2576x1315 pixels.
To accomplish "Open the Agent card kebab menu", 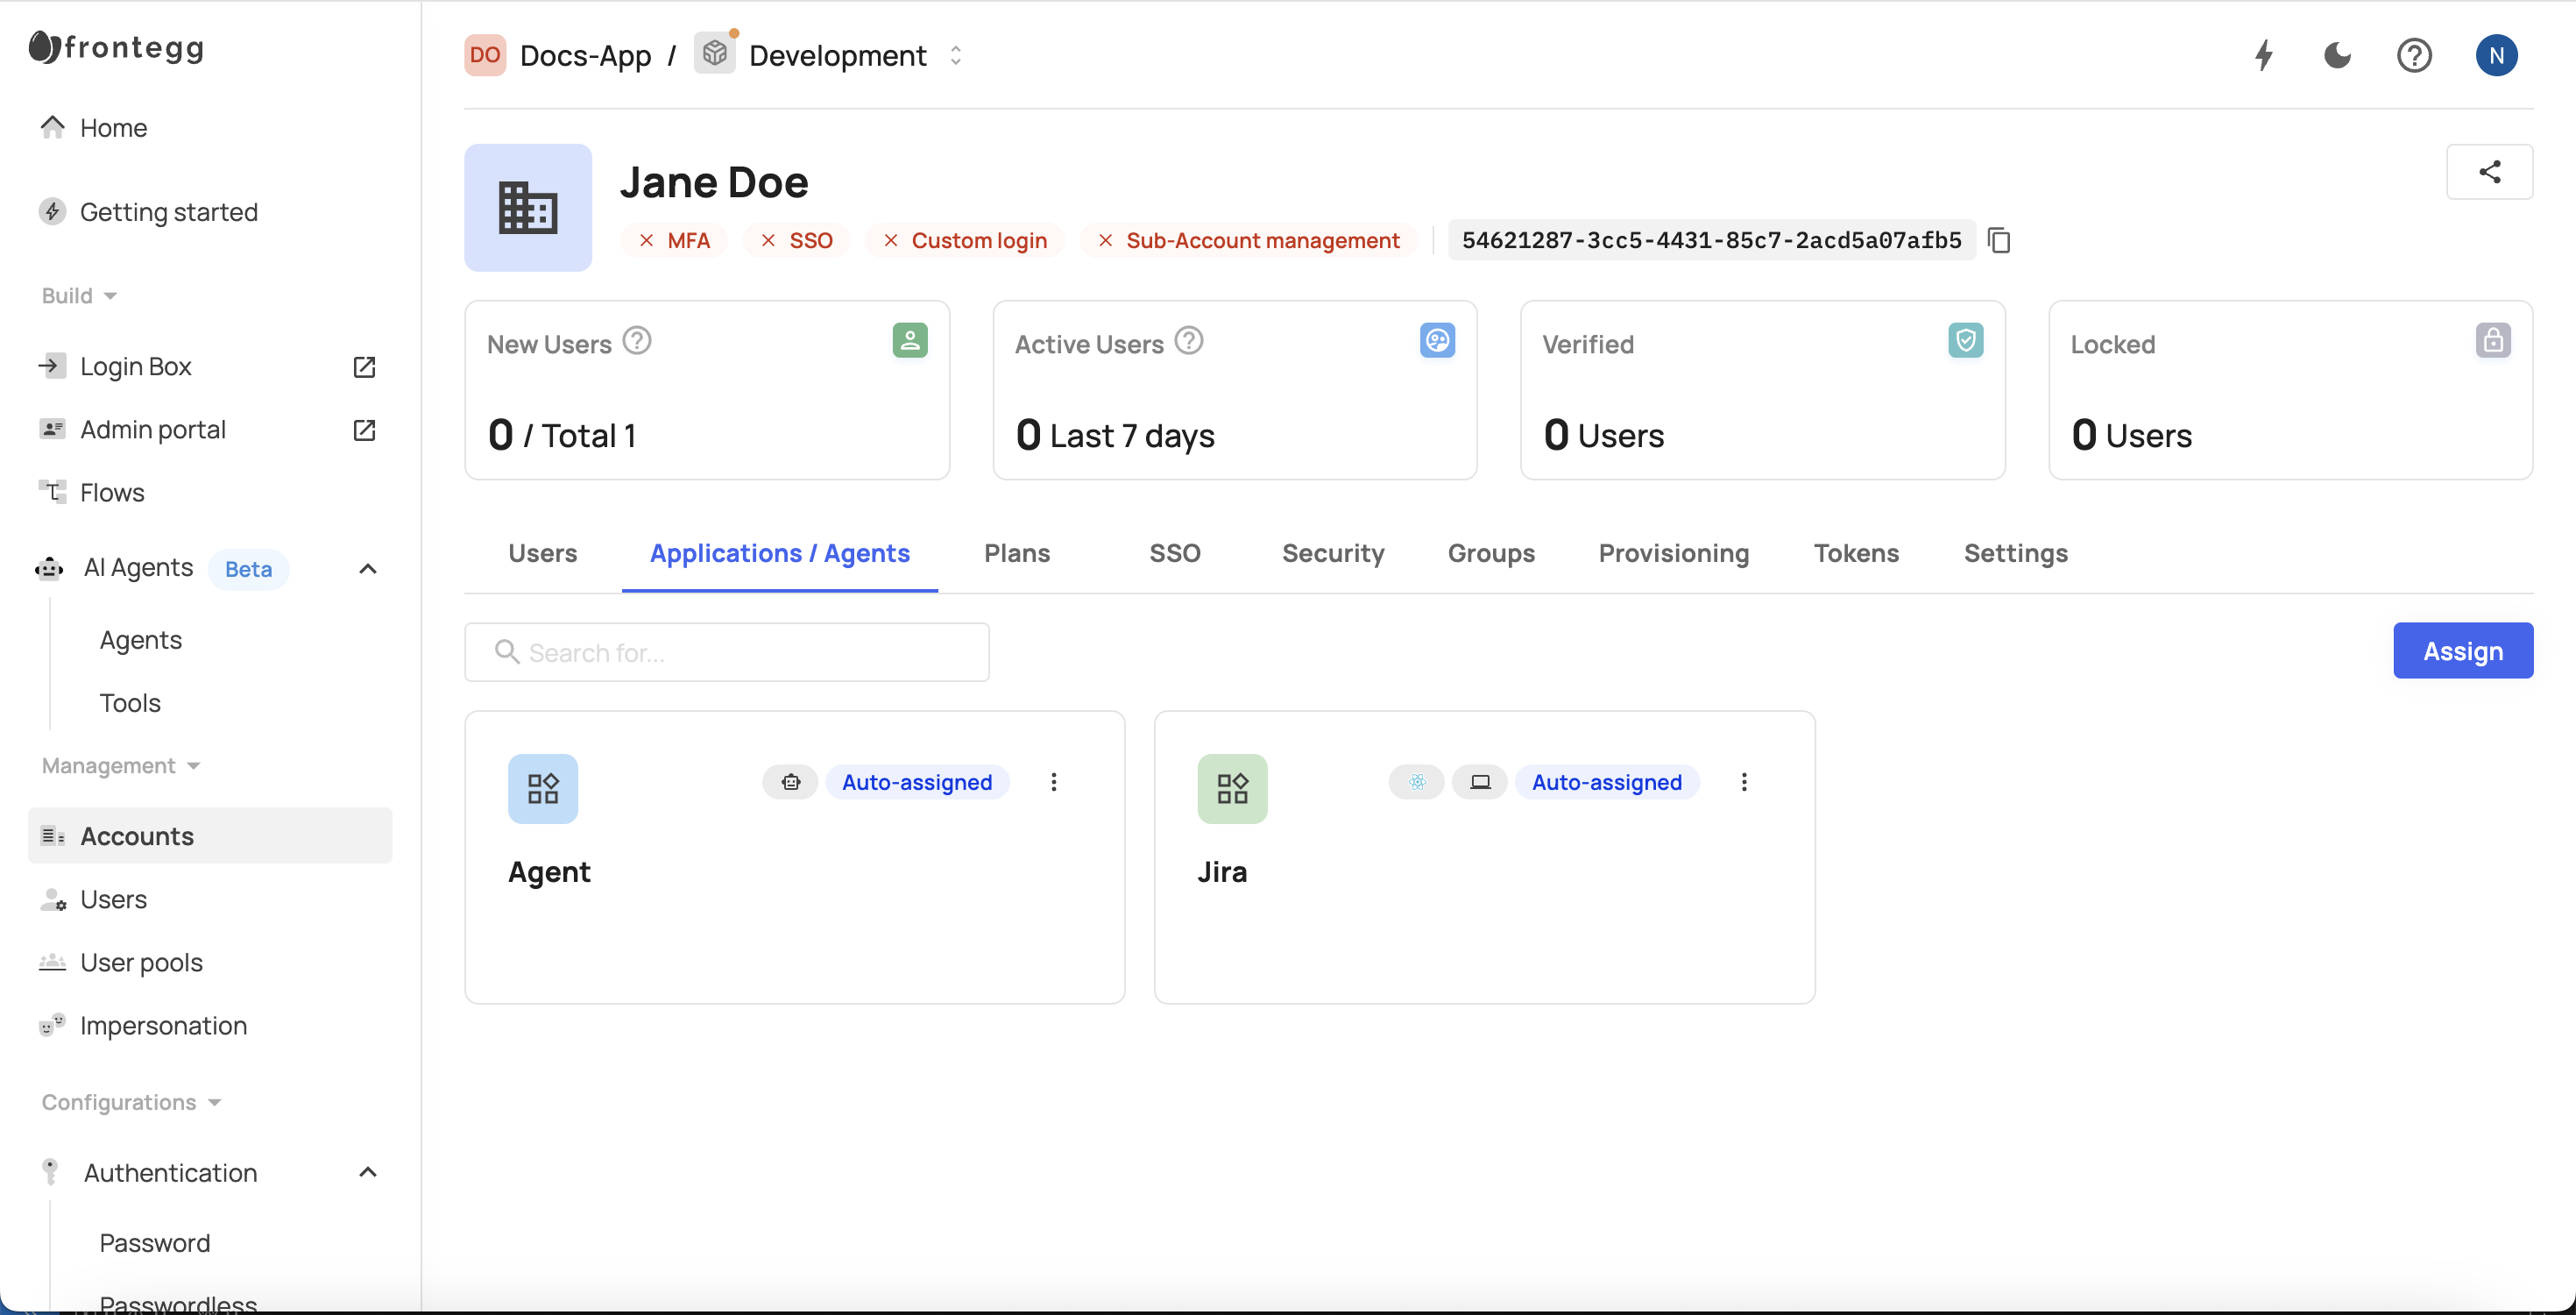I will click(1053, 782).
